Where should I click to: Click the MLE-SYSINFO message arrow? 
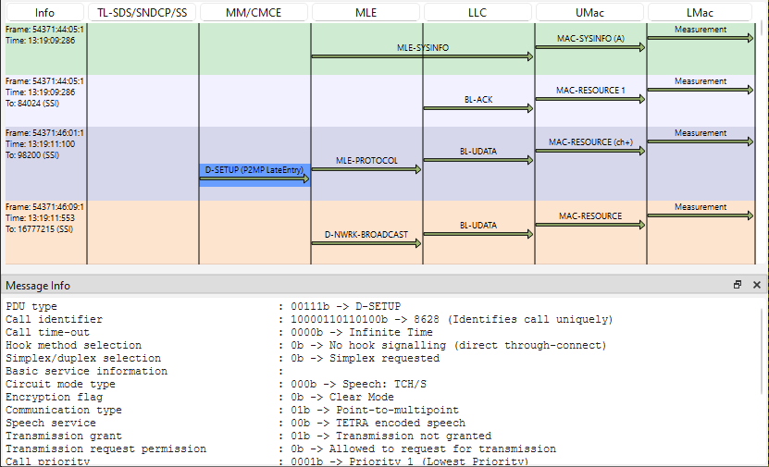(422, 55)
